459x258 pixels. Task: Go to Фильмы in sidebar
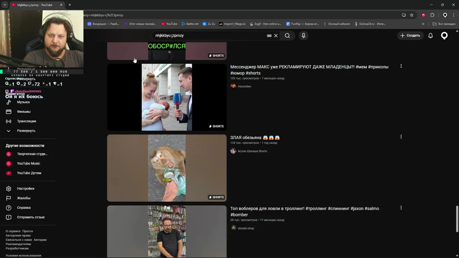tap(24, 112)
